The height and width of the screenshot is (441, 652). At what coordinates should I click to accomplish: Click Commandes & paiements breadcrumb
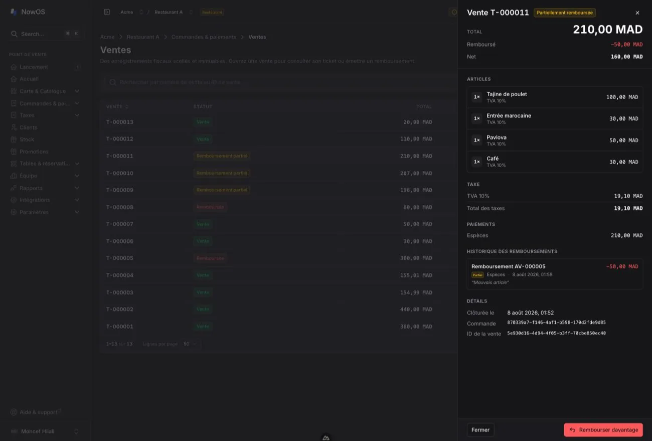[204, 37]
